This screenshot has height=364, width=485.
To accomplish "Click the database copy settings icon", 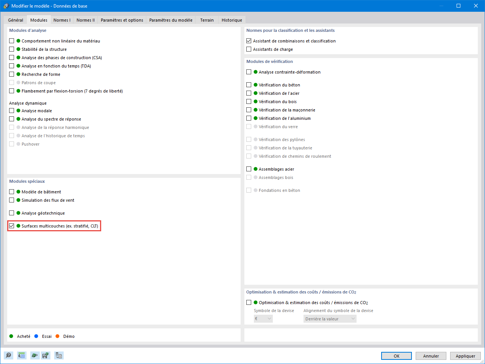I will [59, 355].
